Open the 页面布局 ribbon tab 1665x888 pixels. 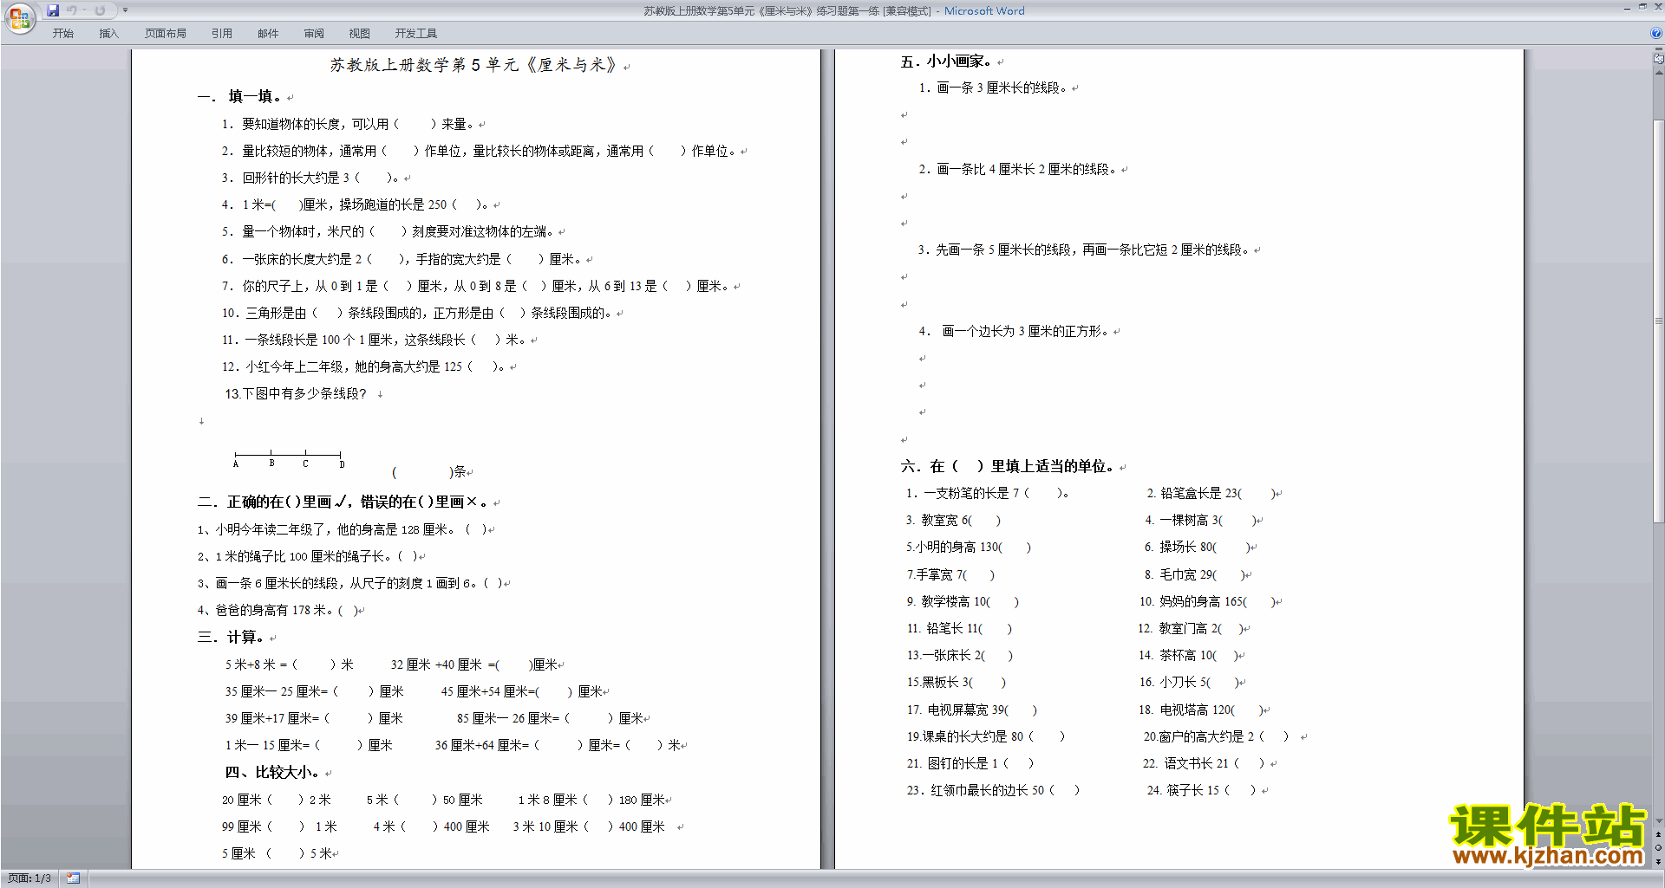(x=166, y=33)
